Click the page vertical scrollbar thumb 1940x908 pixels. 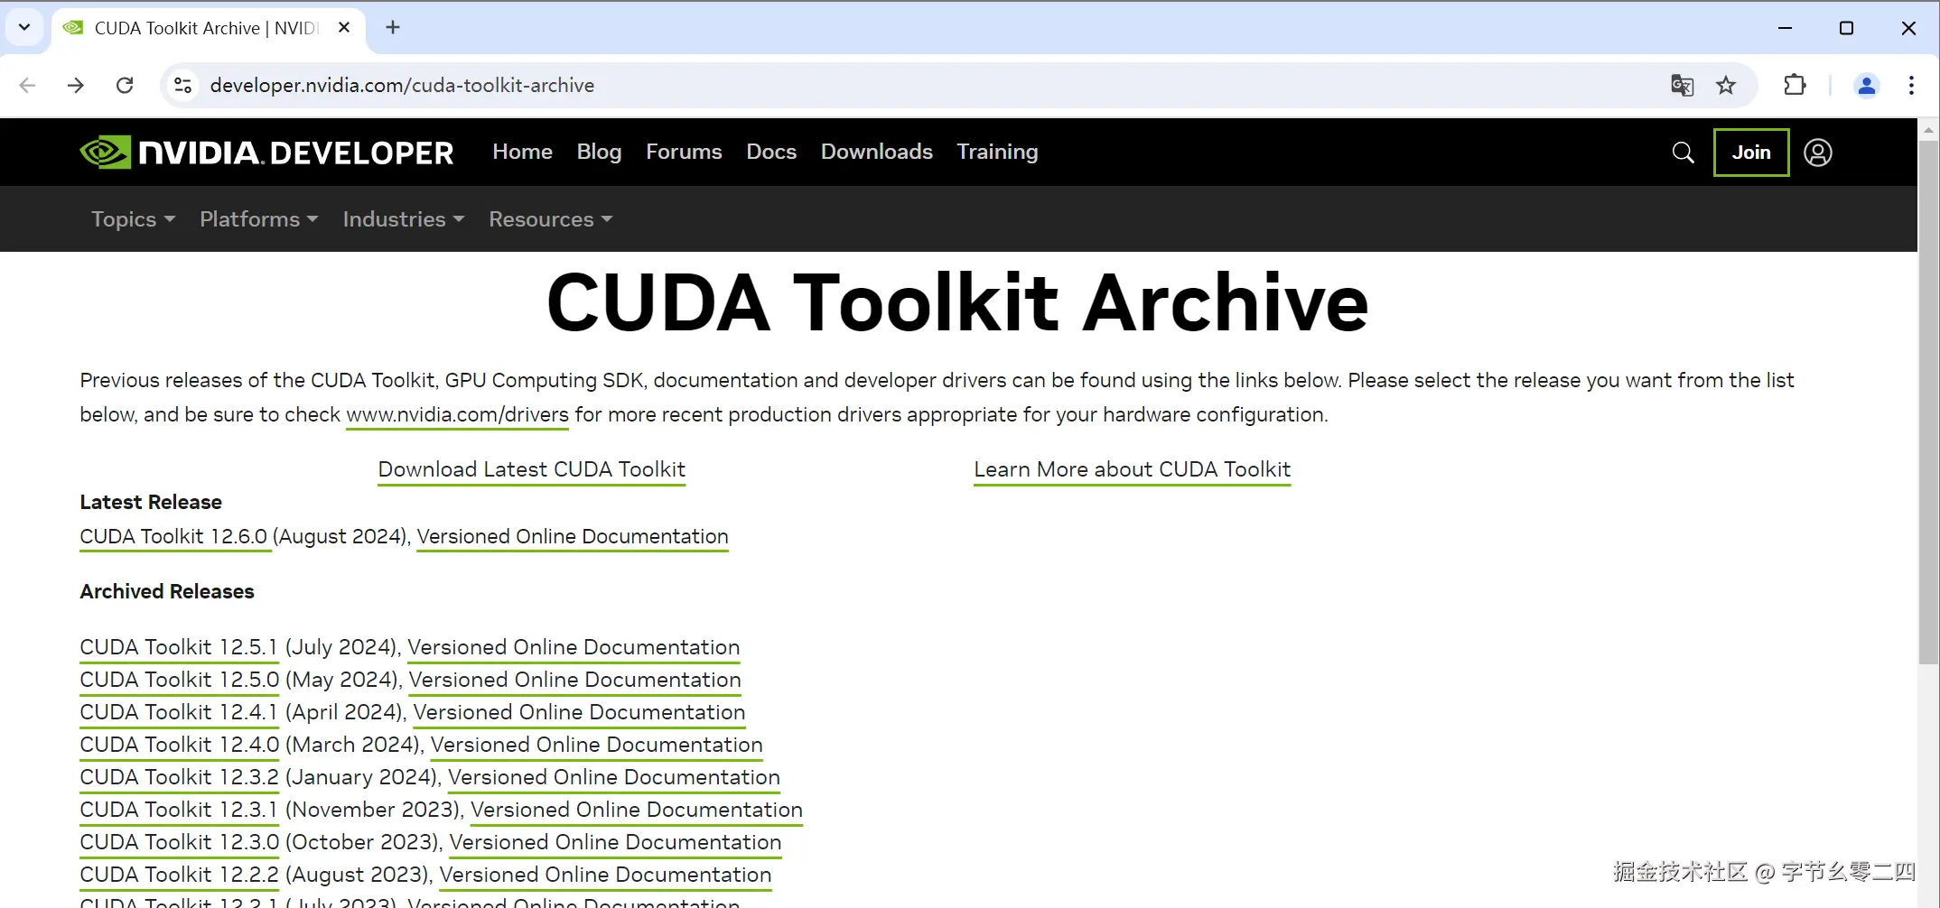pyautogui.click(x=1928, y=402)
